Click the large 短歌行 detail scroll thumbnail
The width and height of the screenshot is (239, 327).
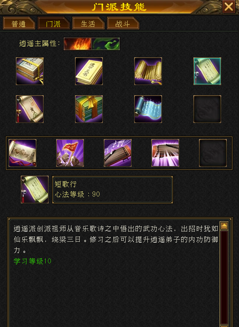coord(35,190)
